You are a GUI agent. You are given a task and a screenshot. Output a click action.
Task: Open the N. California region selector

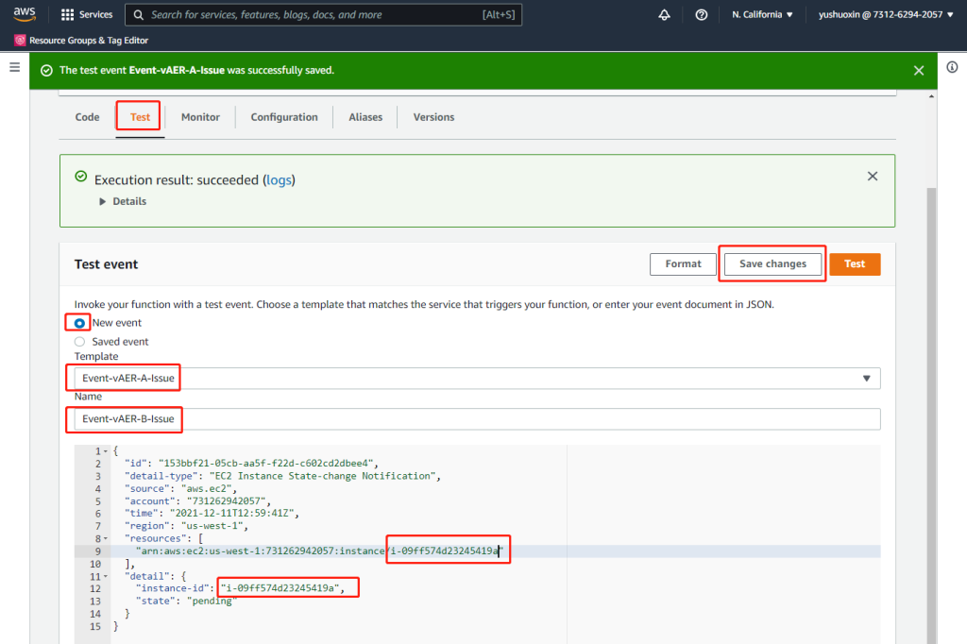[x=762, y=15]
